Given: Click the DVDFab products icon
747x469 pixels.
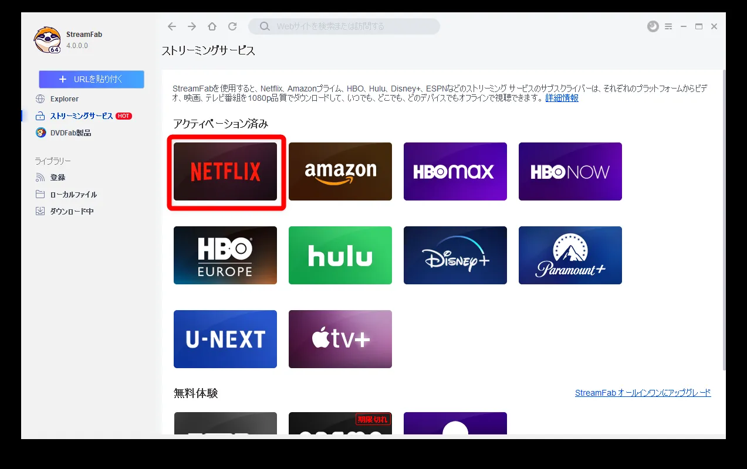Looking at the screenshot, I should pyautogui.click(x=40, y=133).
